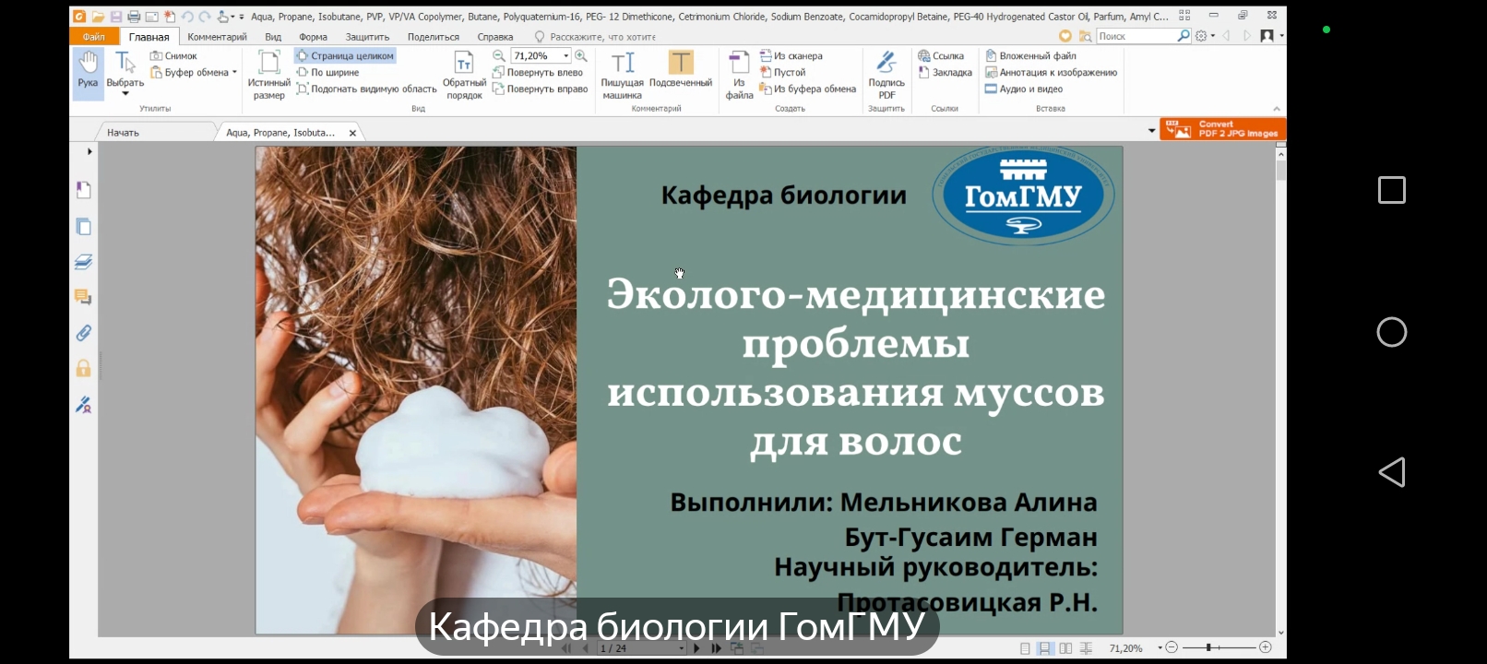Open the Файл menu
The width and height of the screenshot is (1487, 664).
click(94, 37)
